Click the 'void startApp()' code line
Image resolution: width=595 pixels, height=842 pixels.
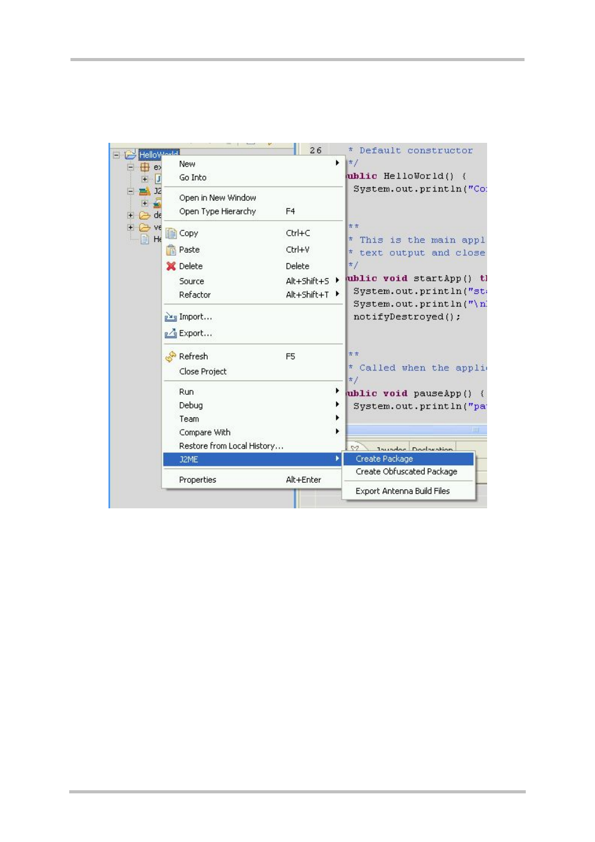pyautogui.click(x=417, y=279)
